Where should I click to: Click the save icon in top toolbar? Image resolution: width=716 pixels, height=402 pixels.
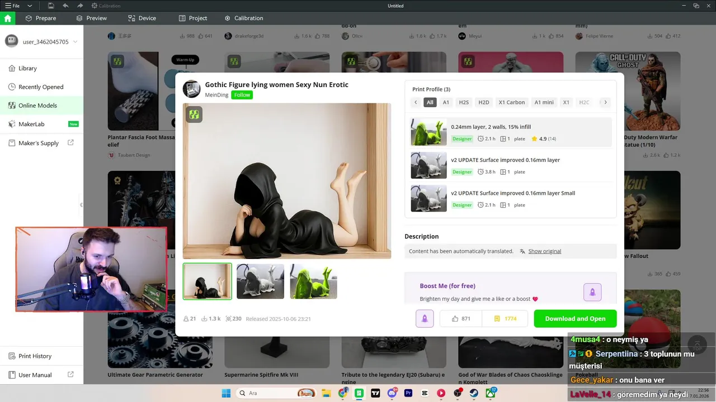click(x=51, y=6)
